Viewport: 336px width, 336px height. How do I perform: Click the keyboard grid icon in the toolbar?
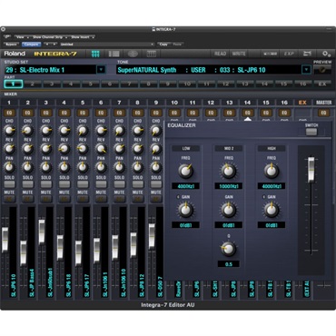(151, 54)
